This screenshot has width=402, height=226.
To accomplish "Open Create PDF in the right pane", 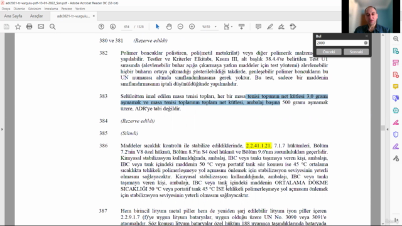I will click(396, 75).
